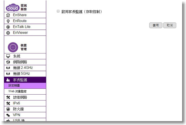This screenshot has height=125, width=186.
Task: Click the tools icon beside IPv6
Action: click(8, 103)
